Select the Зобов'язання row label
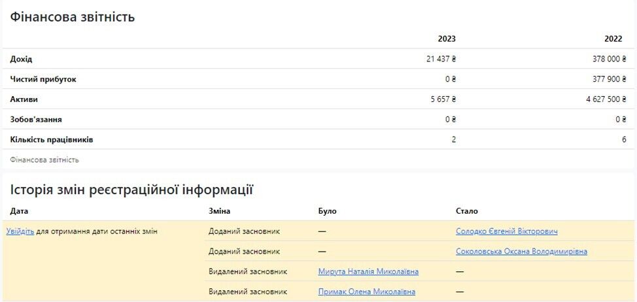 (x=36, y=120)
